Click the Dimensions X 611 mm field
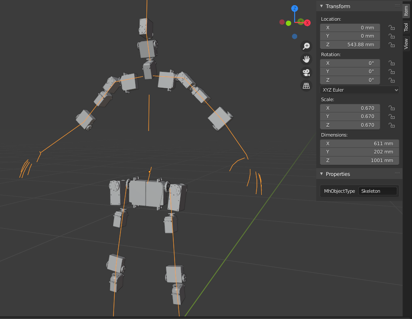The width and height of the screenshot is (412, 319). 360,144
